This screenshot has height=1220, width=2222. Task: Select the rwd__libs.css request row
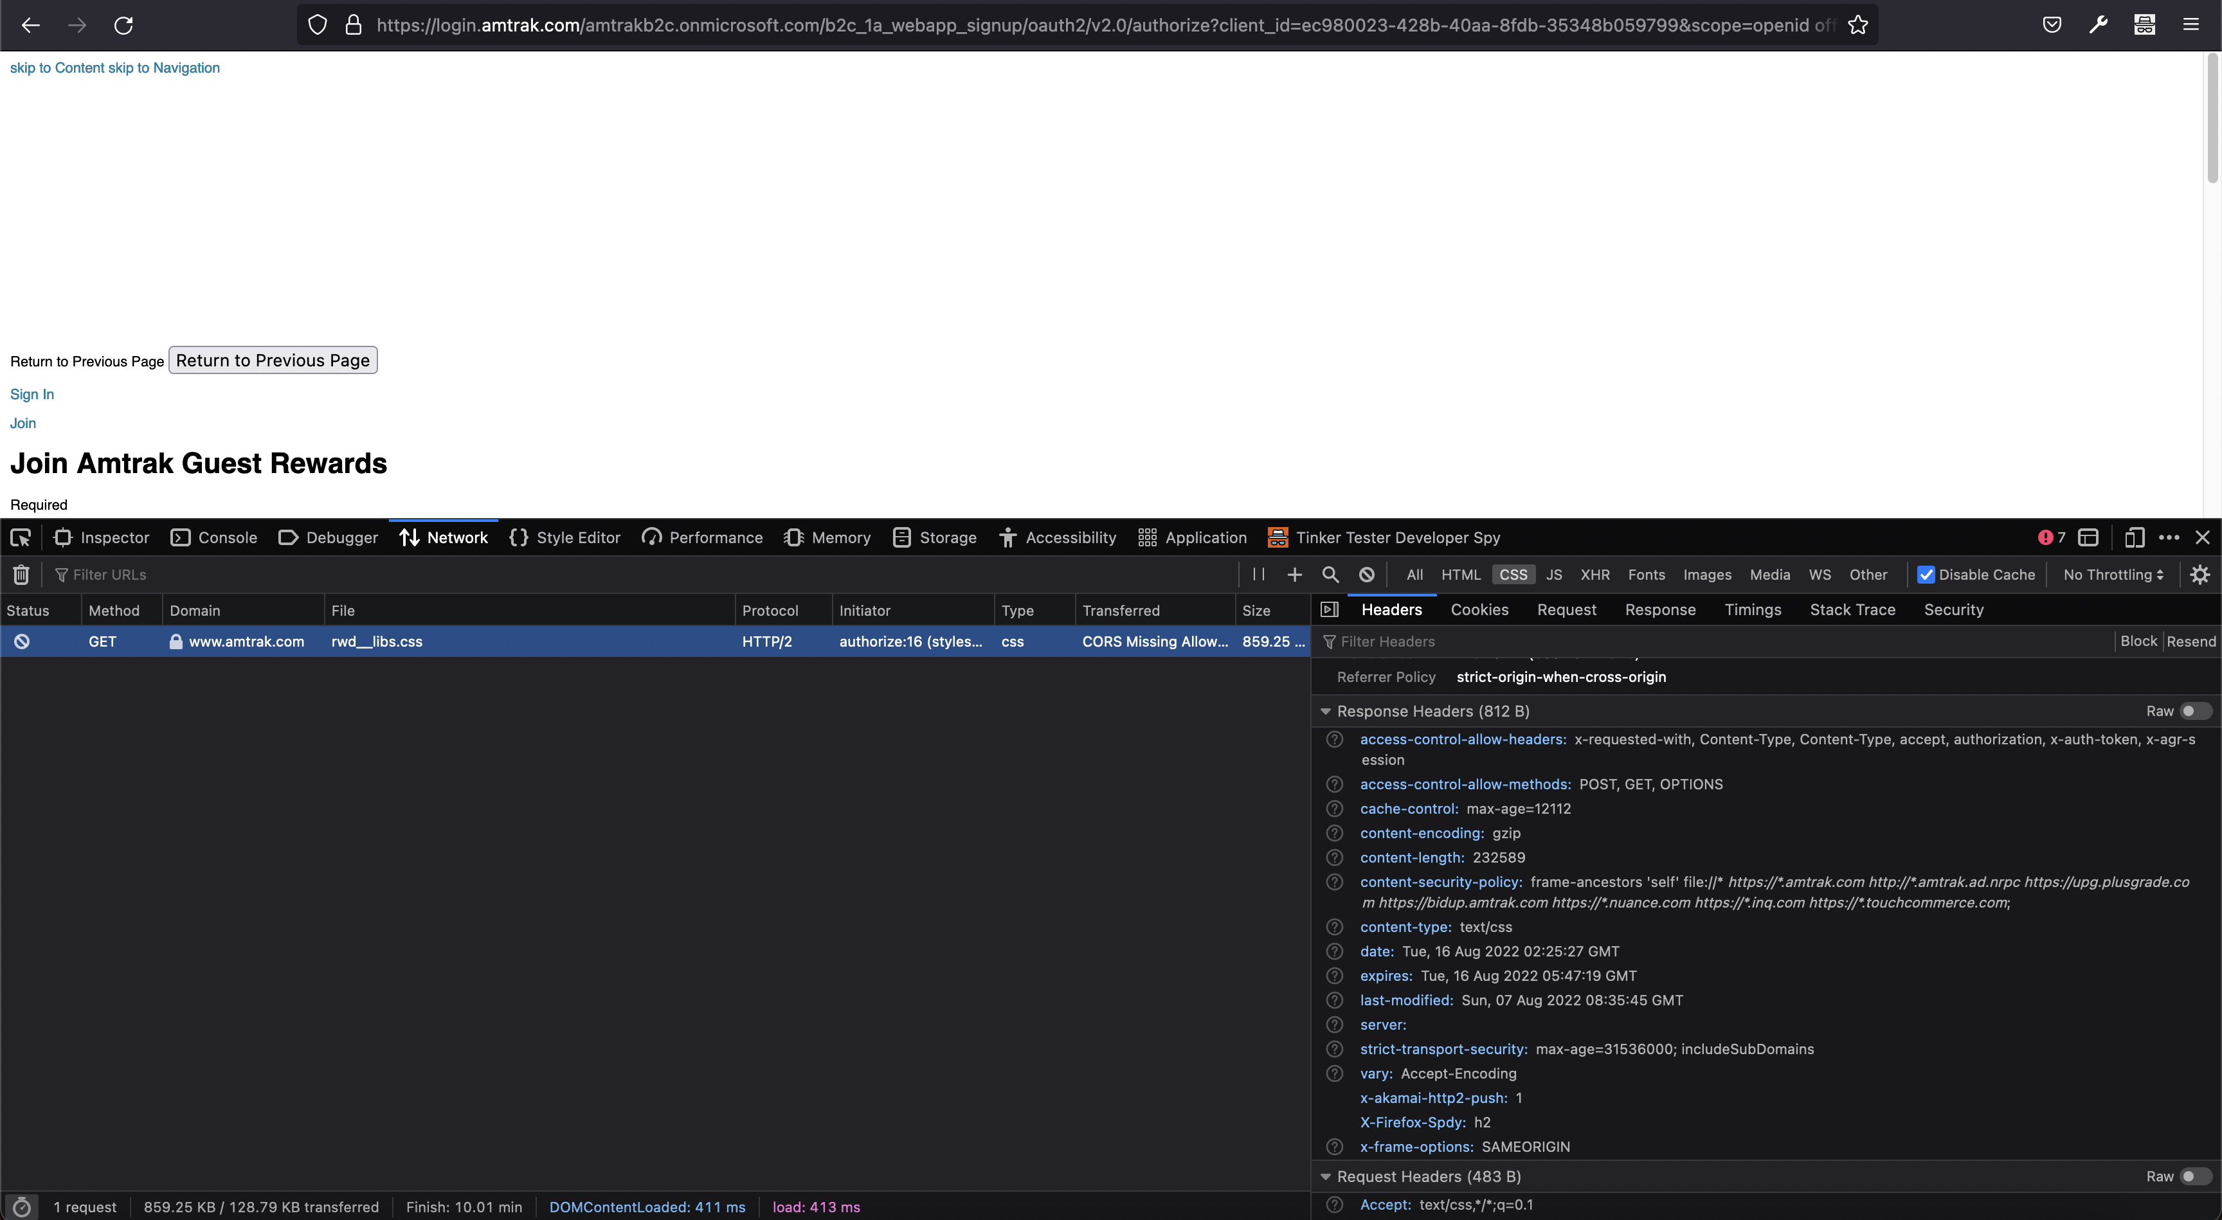[x=656, y=641]
